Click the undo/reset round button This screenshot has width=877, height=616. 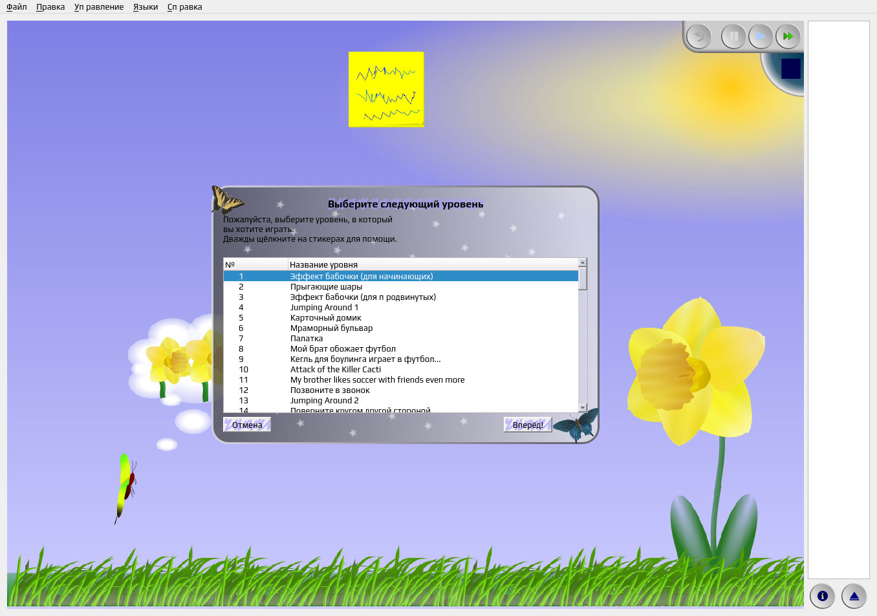[699, 36]
